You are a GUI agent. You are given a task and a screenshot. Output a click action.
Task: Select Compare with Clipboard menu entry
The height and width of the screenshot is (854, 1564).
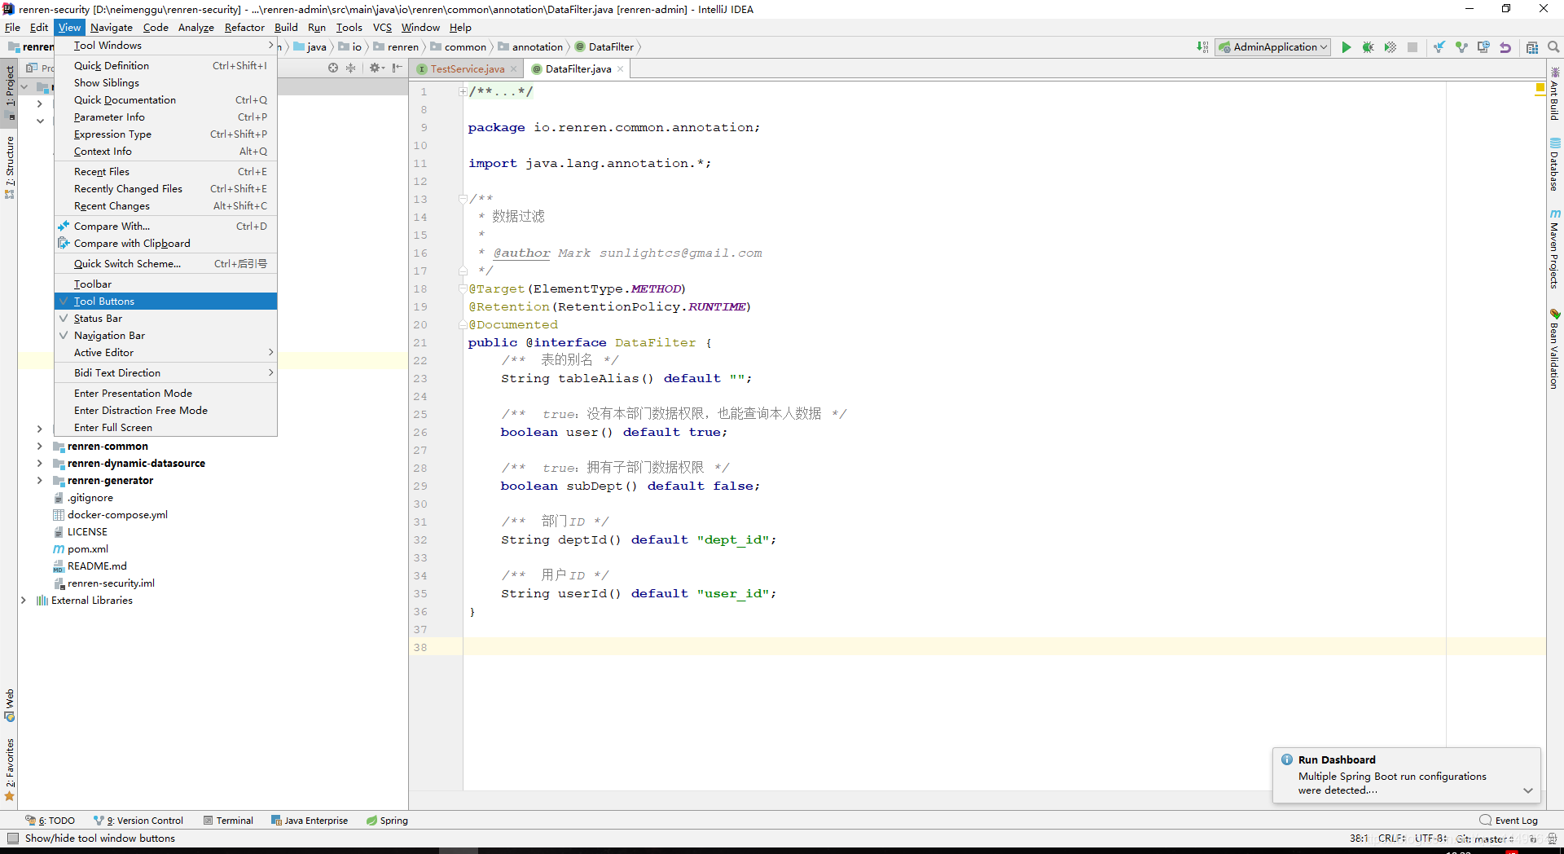[x=166, y=244]
